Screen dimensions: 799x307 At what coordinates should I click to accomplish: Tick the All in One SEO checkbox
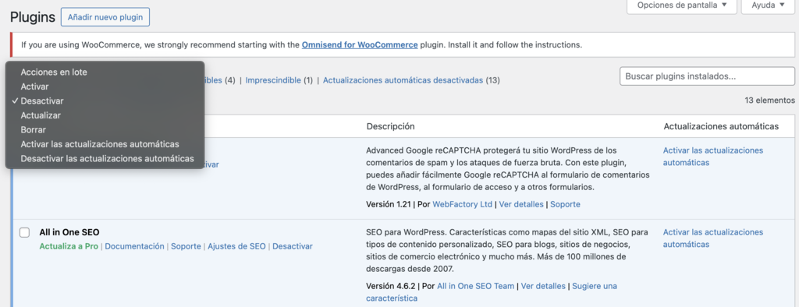point(24,233)
